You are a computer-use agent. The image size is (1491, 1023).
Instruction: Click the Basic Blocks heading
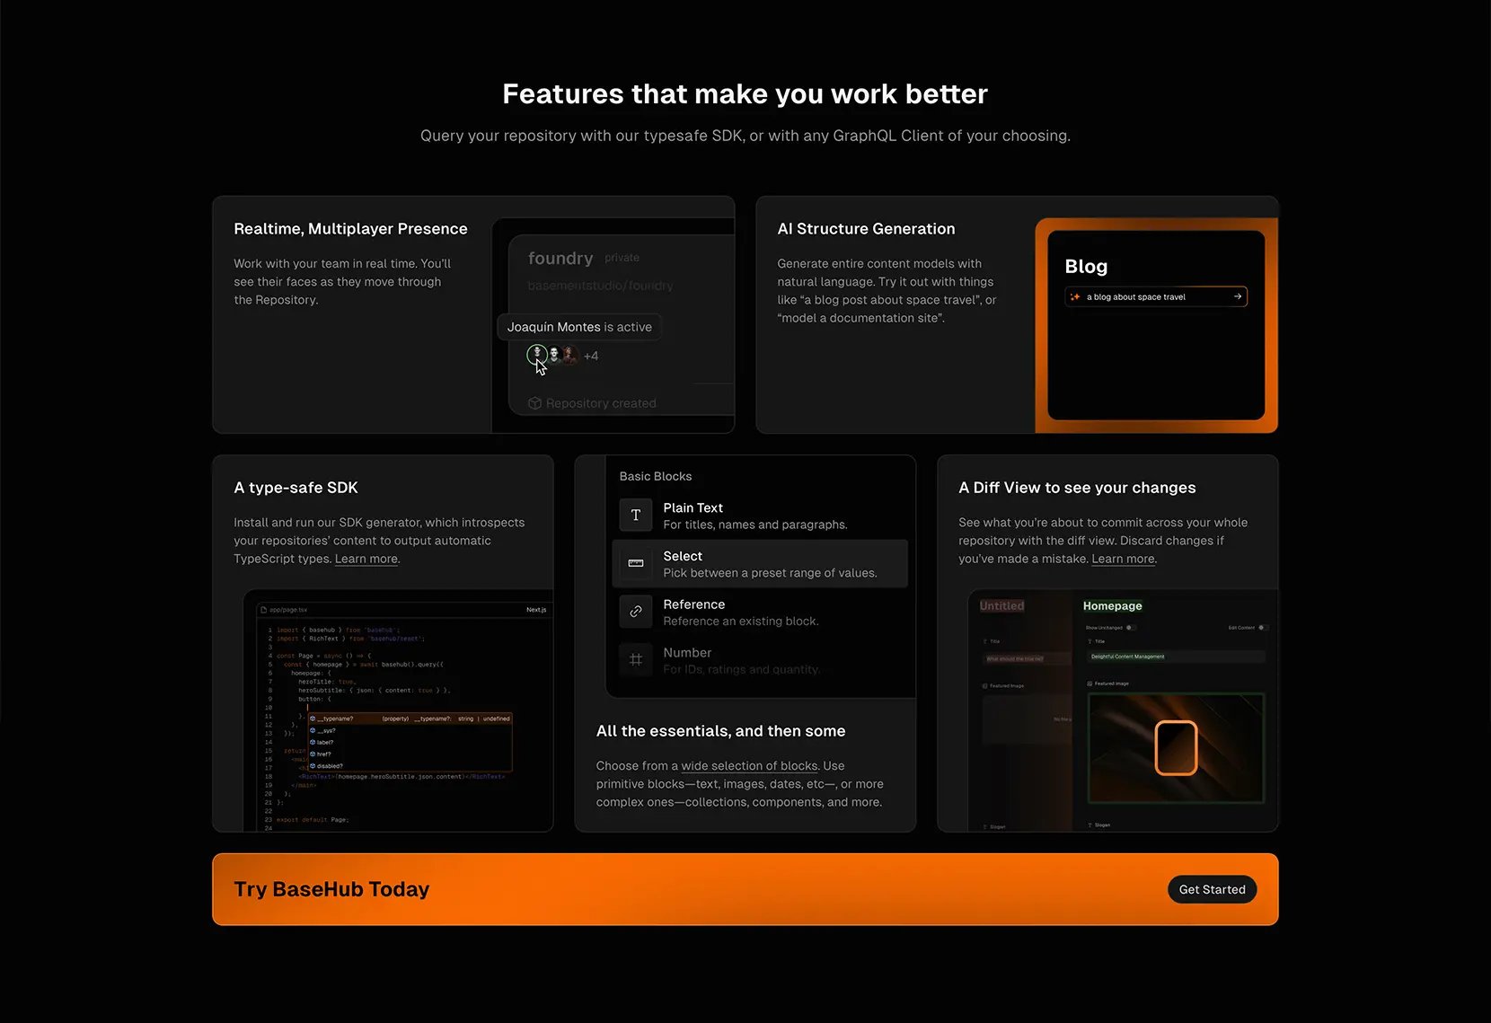point(656,476)
